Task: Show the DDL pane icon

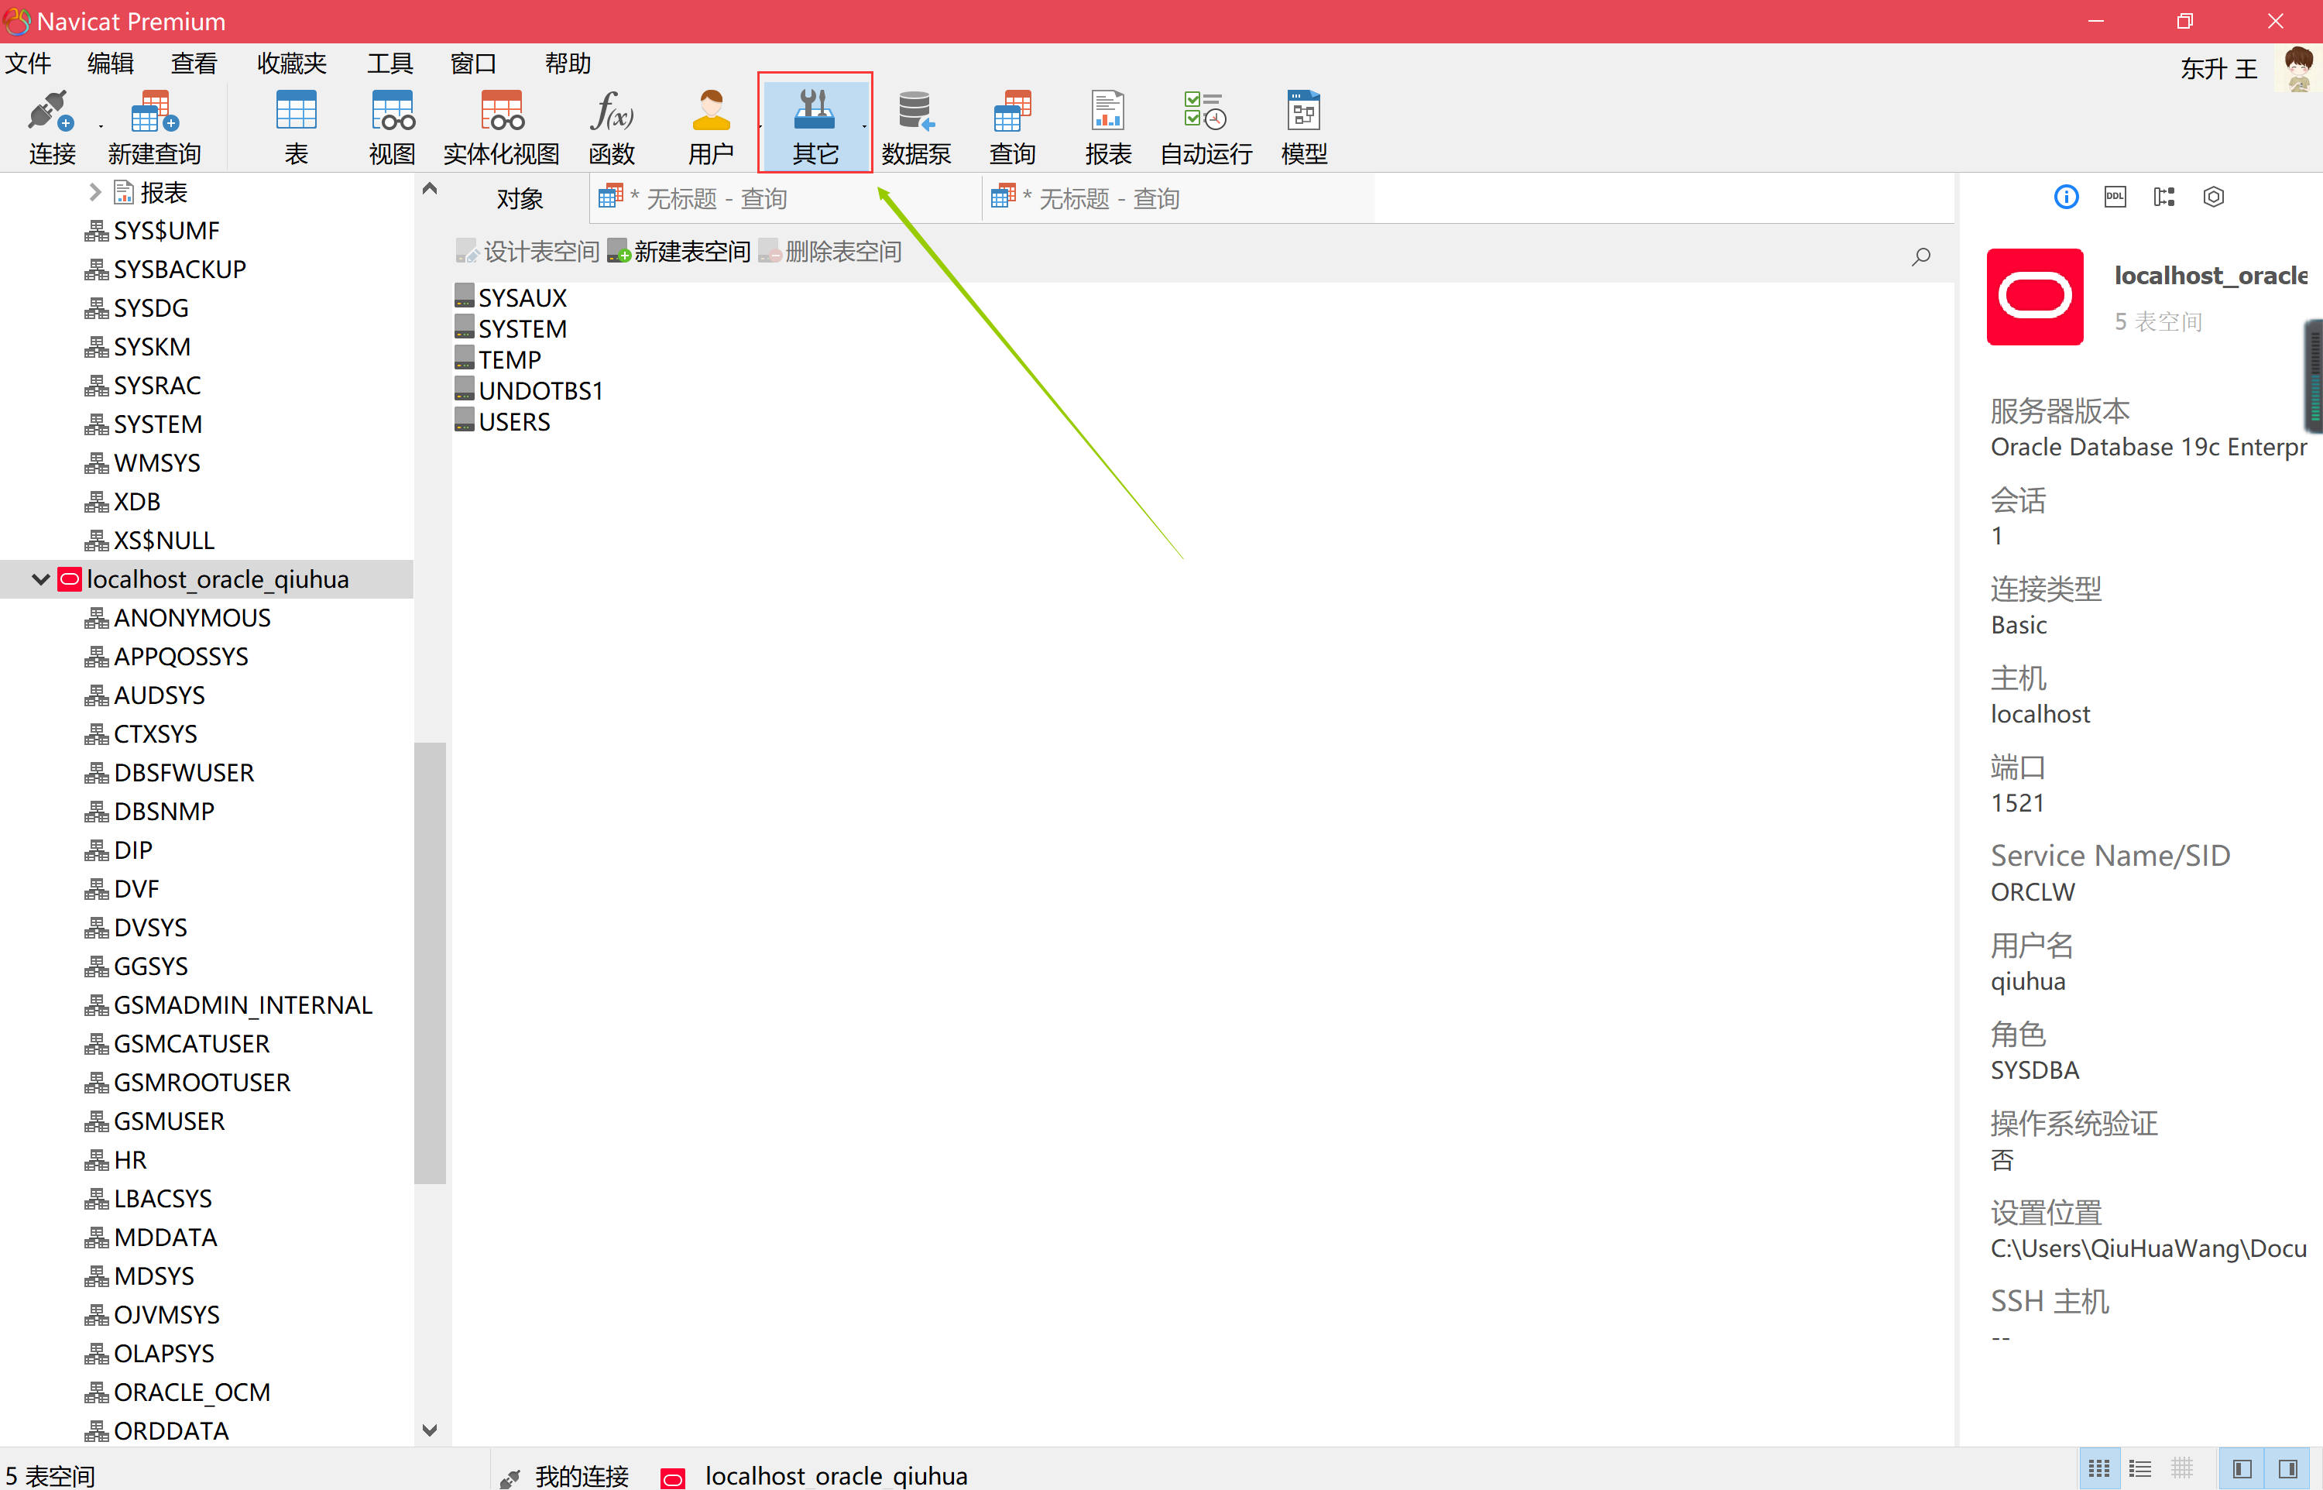Action: pyautogui.click(x=2115, y=197)
